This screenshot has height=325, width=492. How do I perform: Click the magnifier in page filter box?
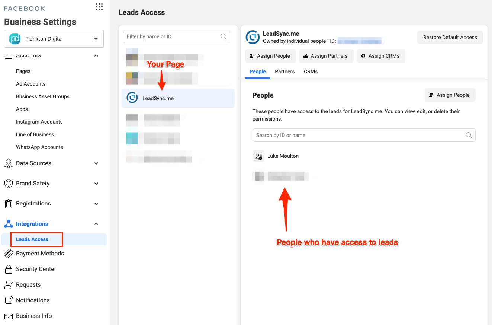224,36
